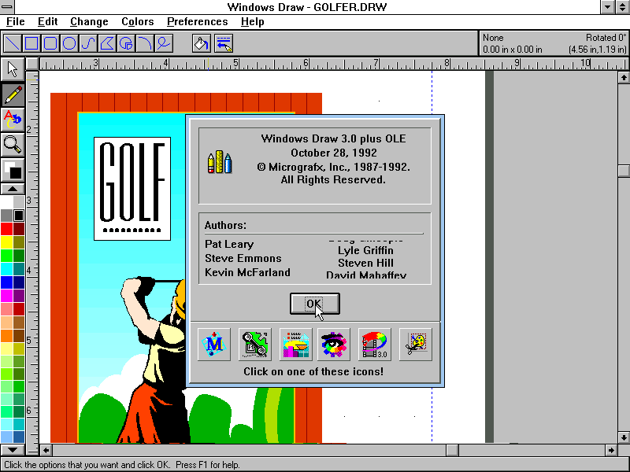This screenshot has height=472, width=630.
Task: Click the horizontal scrollbar right arrow
Action: [x=611, y=450]
